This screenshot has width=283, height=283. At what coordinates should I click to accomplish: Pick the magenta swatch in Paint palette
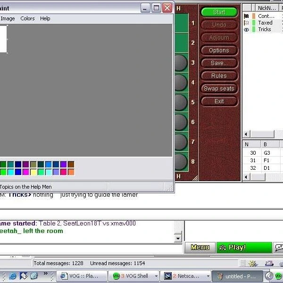(x=26, y=172)
